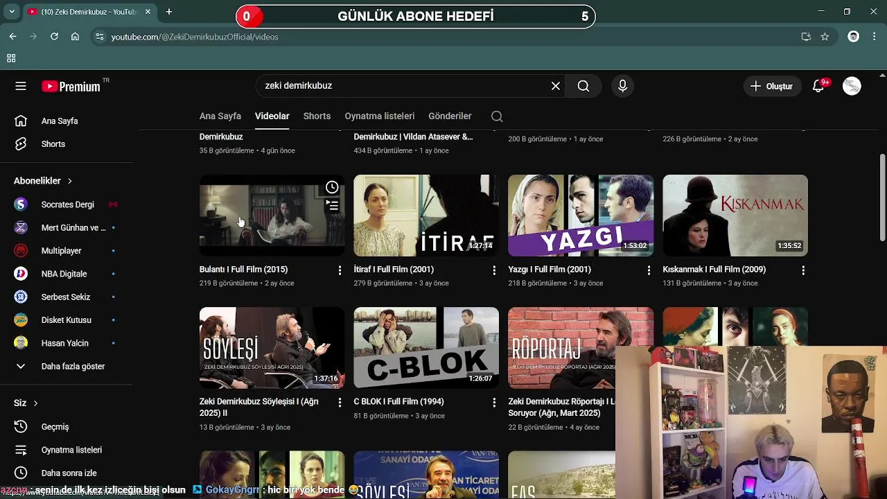
Task: Open options menu for Bulantı video
Action: point(340,270)
